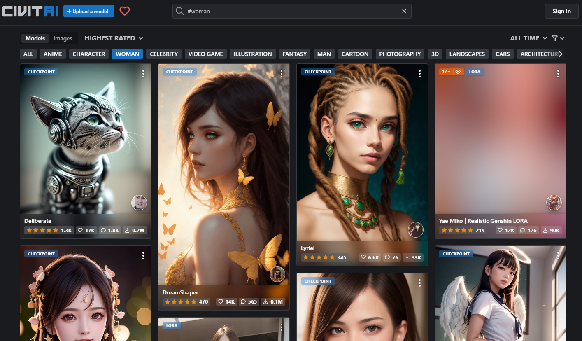This screenshot has width=582, height=341.
Task: Select the 3D category tag
Action: (x=435, y=54)
